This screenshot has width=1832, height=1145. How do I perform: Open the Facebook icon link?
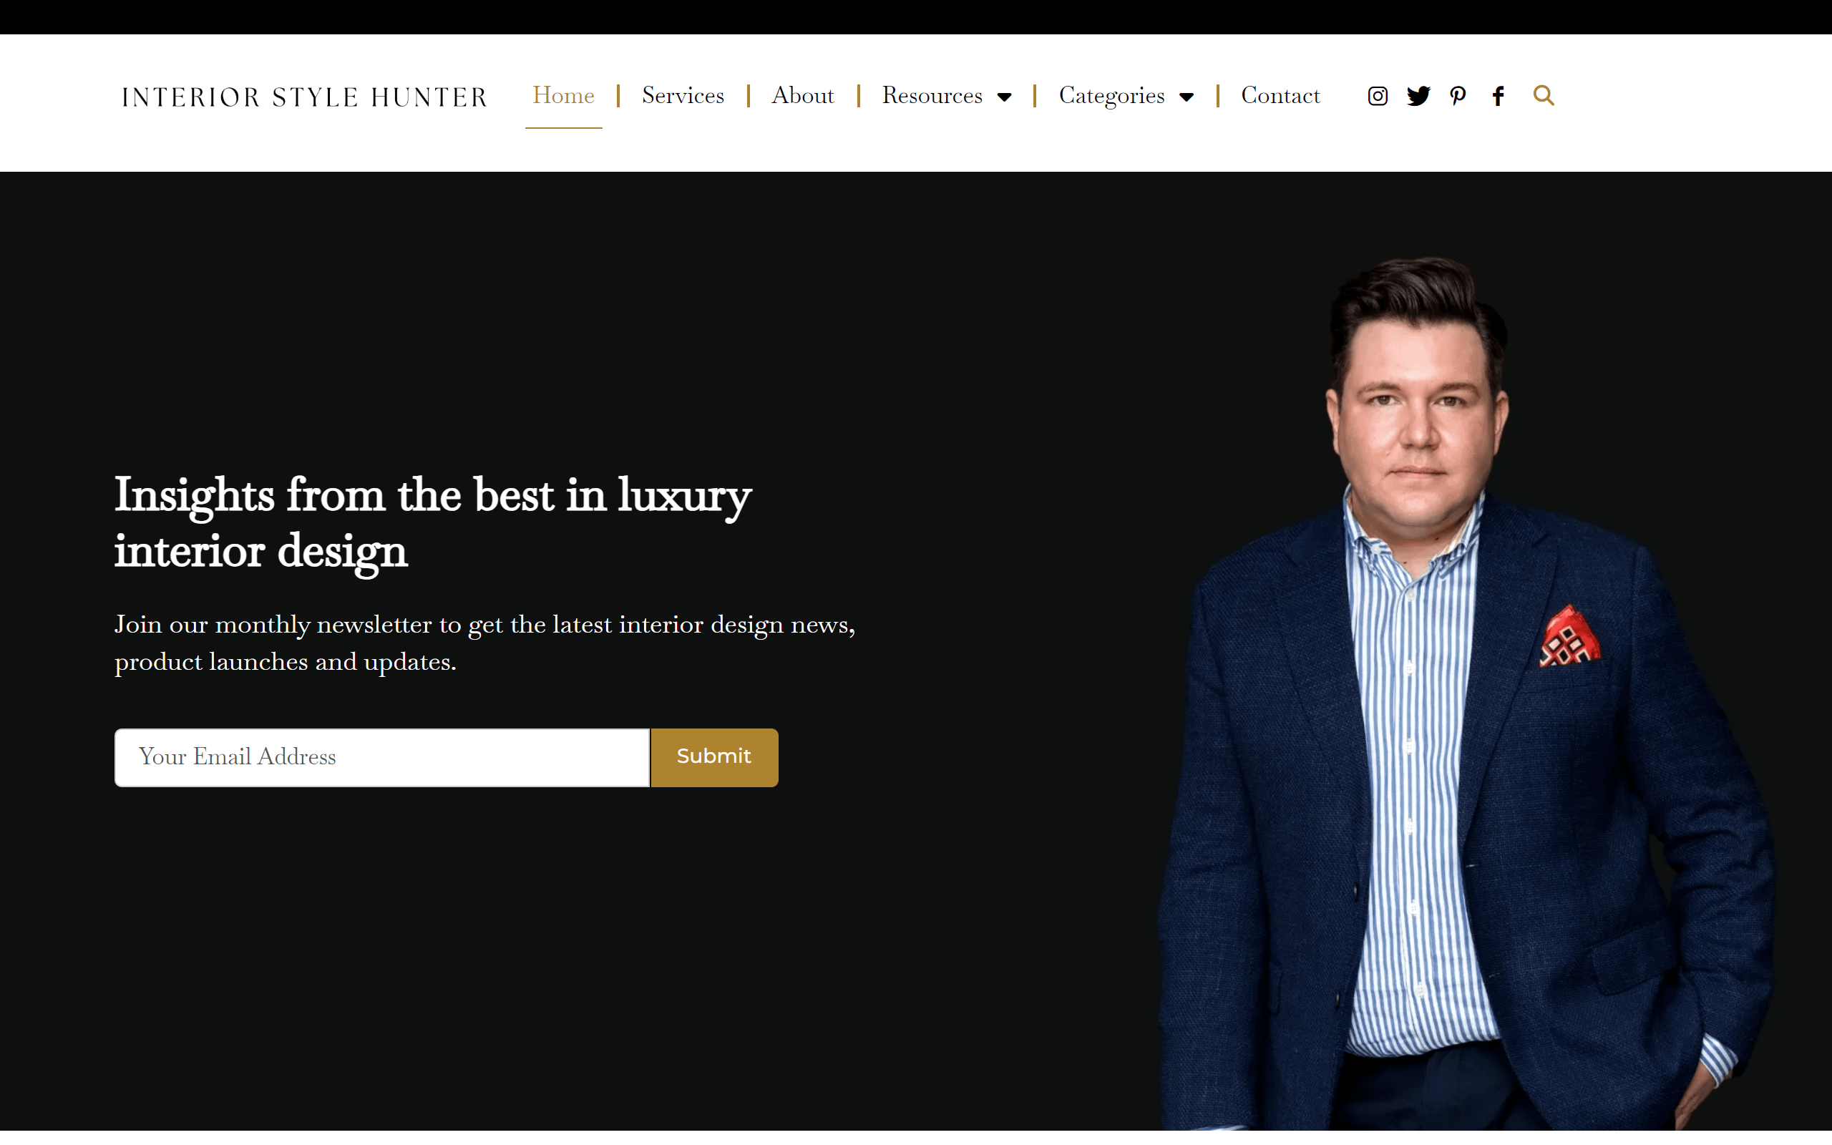tap(1498, 96)
